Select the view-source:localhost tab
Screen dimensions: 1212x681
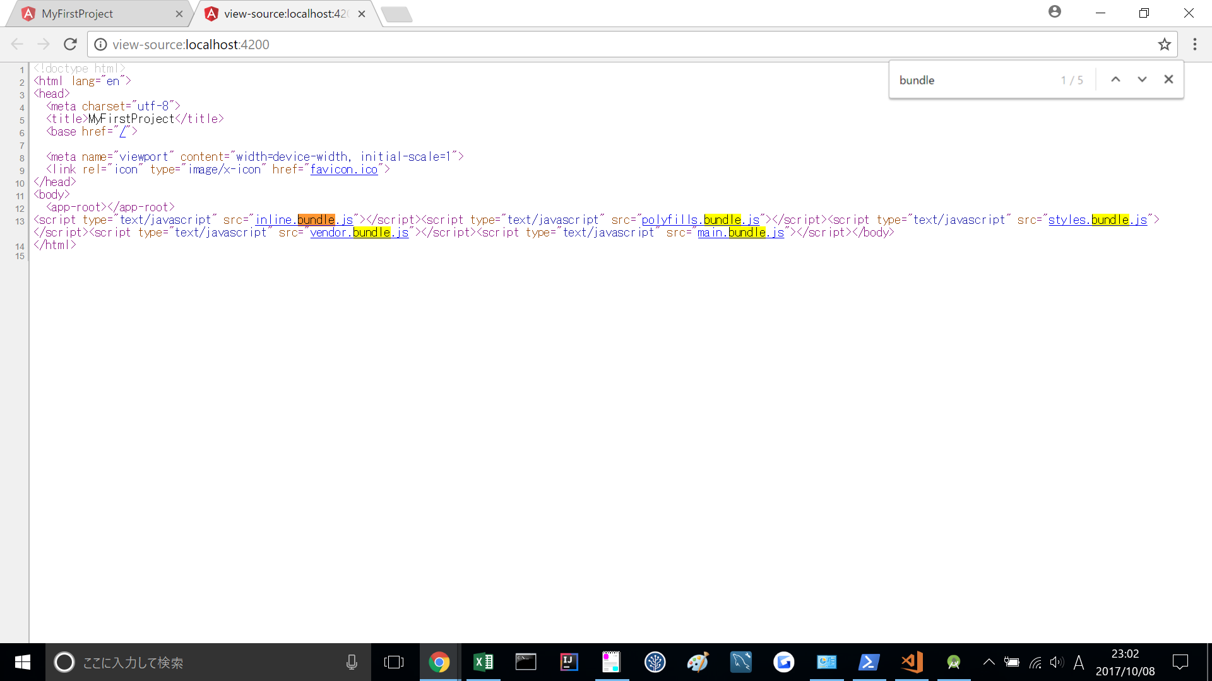pos(284,14)
